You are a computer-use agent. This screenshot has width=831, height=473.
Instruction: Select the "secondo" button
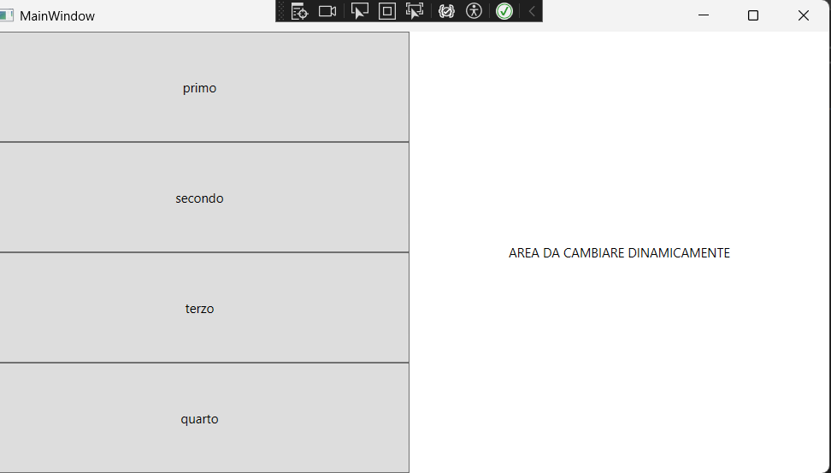coord(199,198)
